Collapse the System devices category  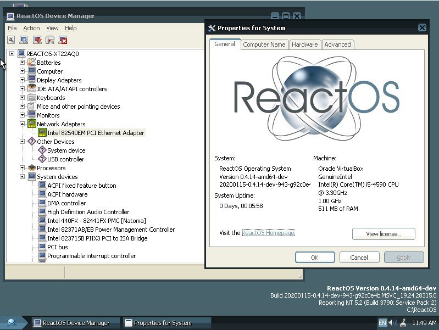[x=23, y=177]
